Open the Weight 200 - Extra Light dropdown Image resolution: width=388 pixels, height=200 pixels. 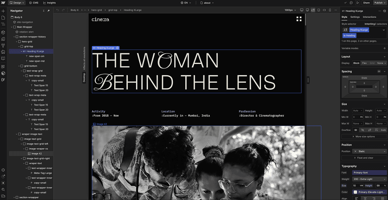click(369, 179)
